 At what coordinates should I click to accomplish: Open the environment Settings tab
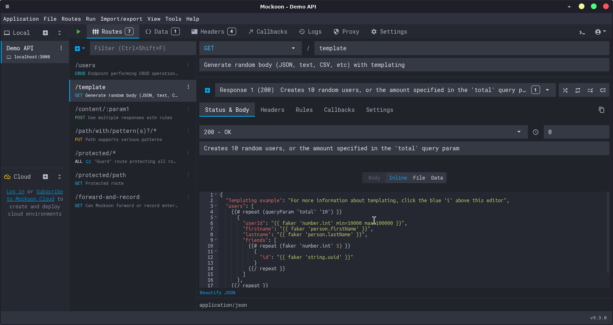coord(389,32)
